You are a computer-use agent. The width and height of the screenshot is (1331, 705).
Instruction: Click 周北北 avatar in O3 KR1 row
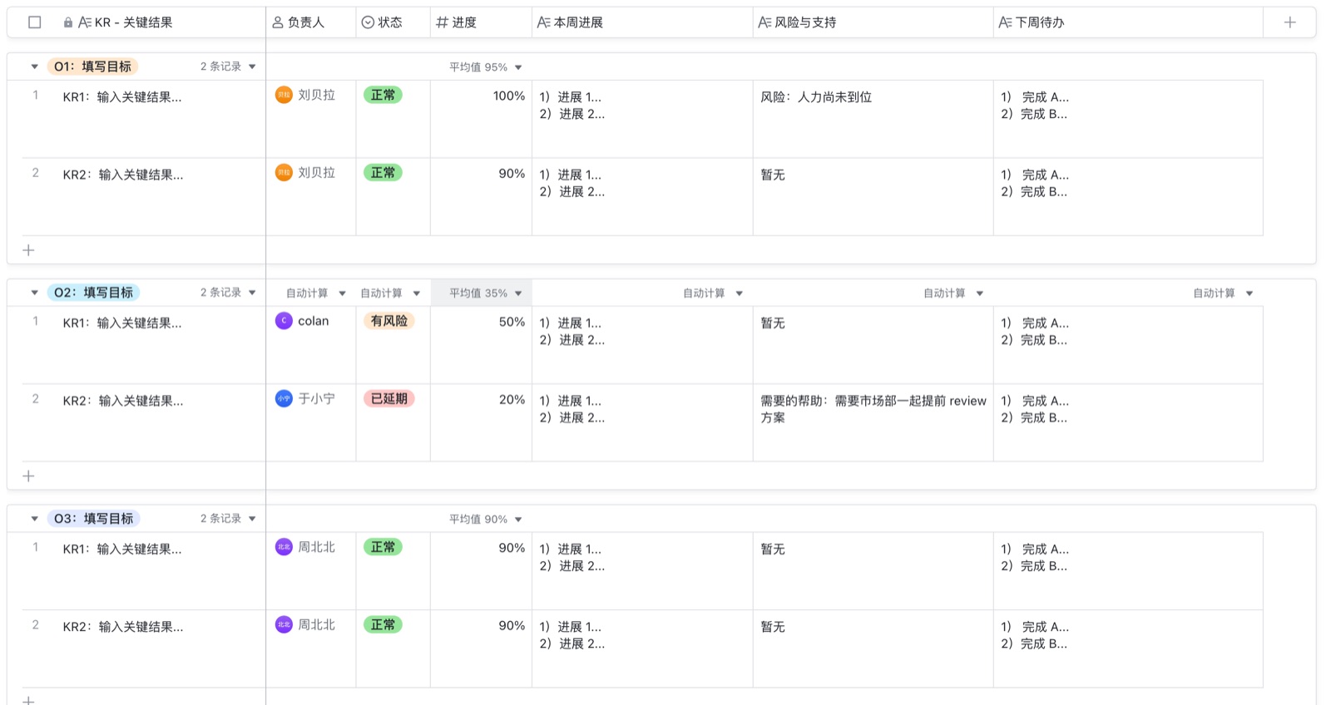pyautogui.click(x=284, y=547)
